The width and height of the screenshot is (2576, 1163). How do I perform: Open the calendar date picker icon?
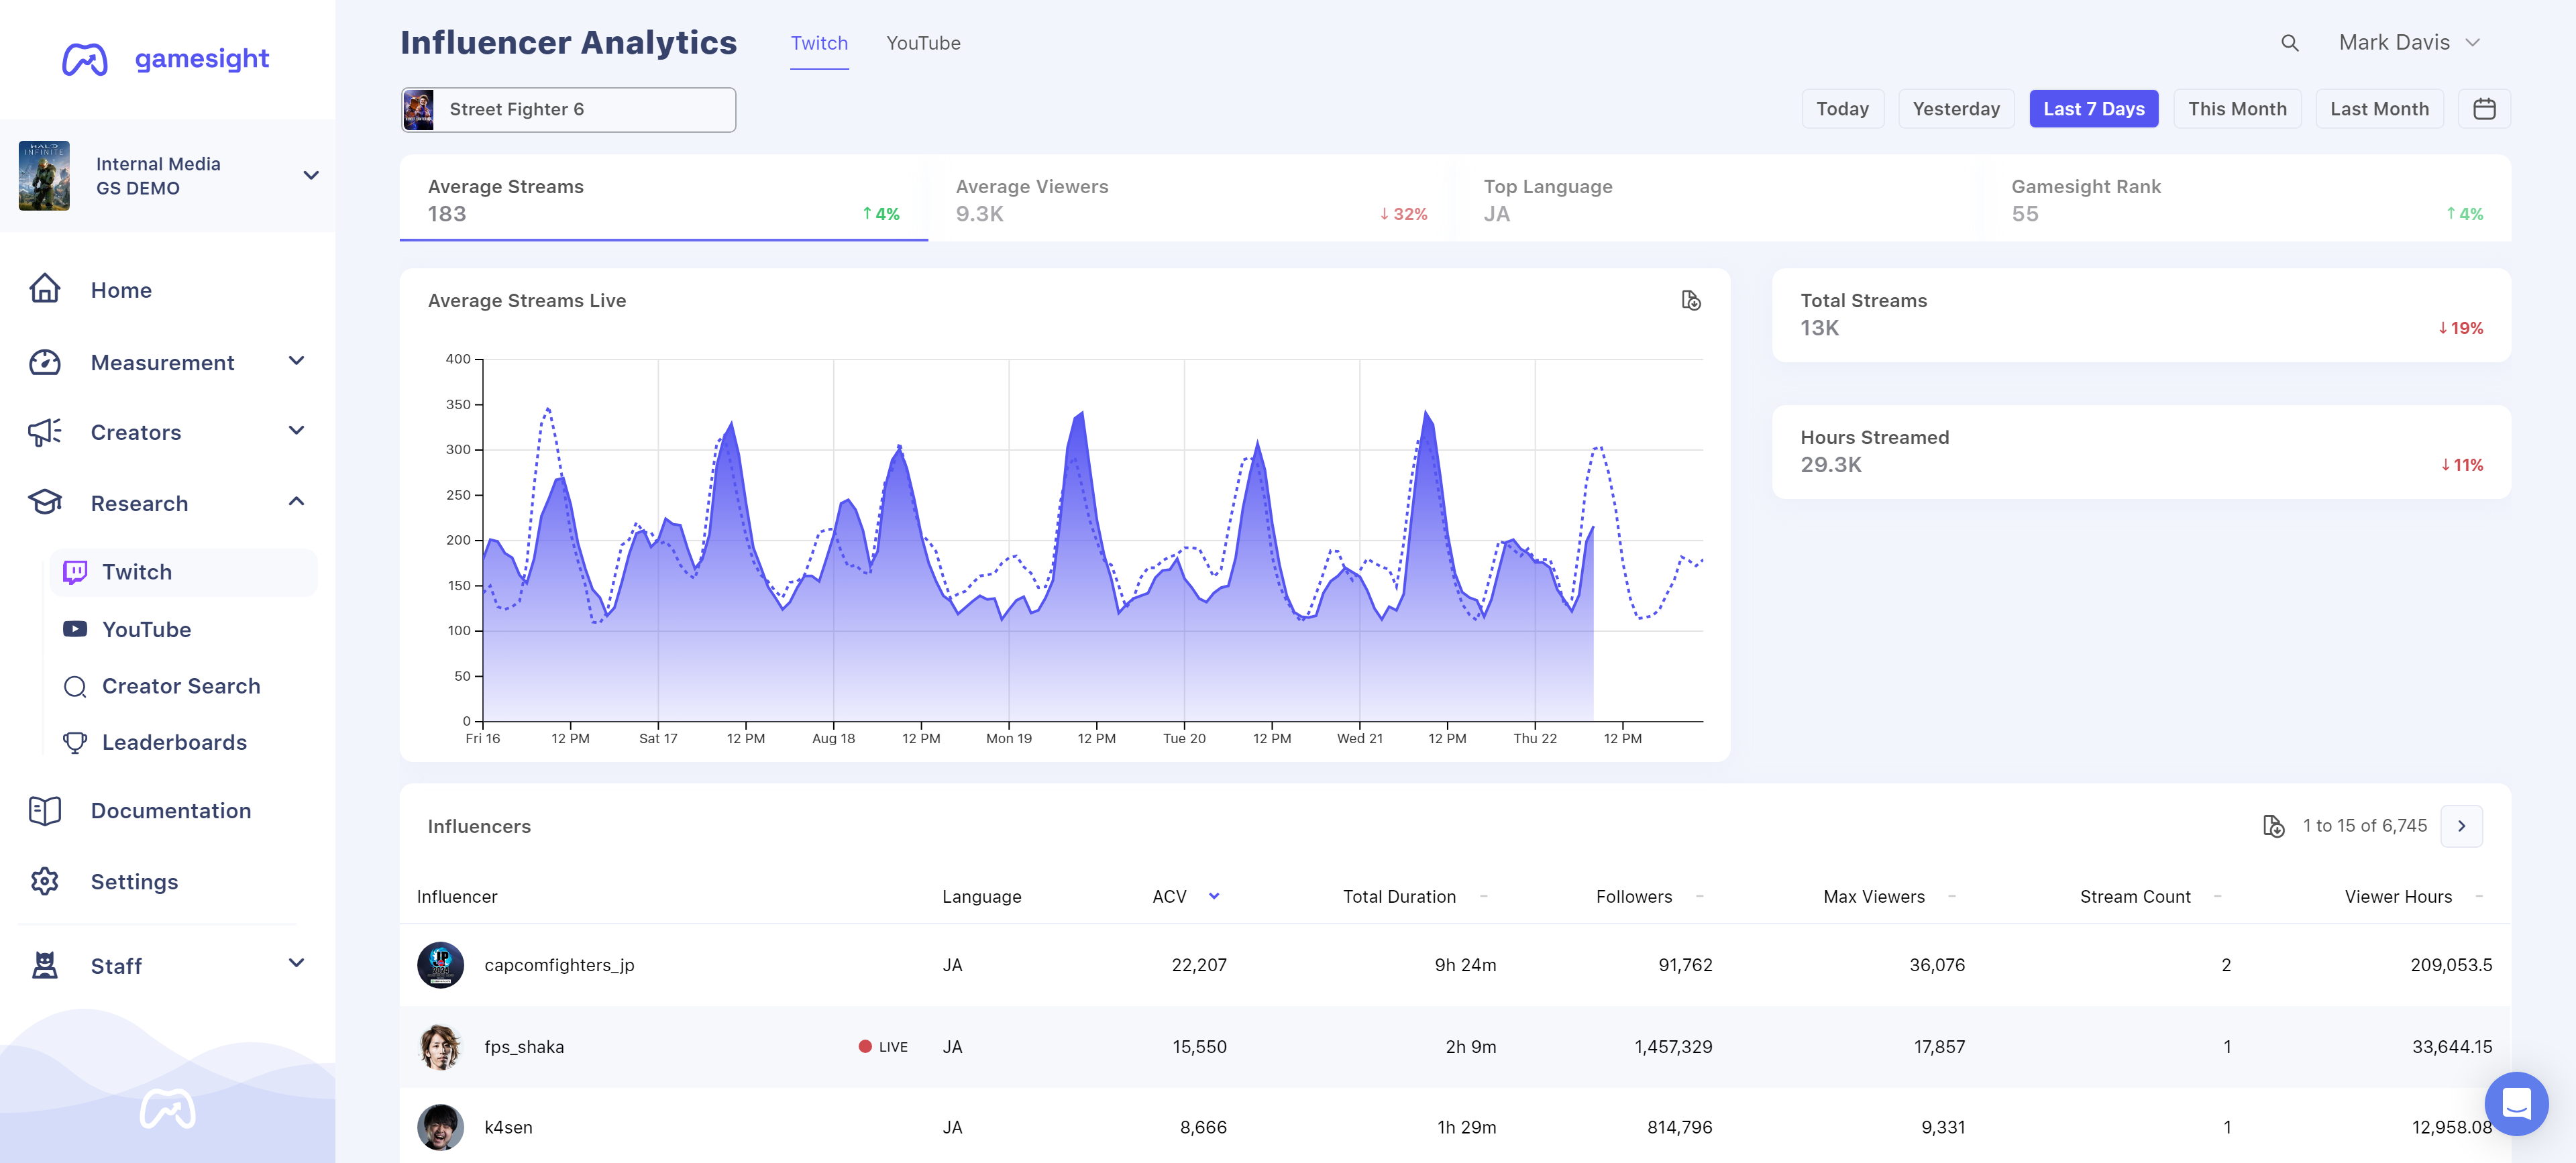pos(2484,109)
